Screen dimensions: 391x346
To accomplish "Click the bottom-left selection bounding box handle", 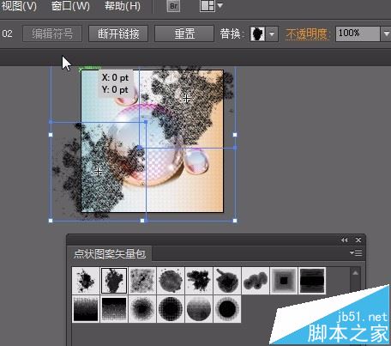I will [51, 221].
